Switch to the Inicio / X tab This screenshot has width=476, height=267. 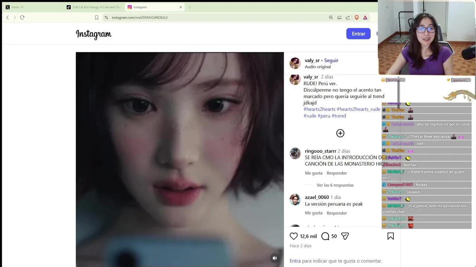(32, 7)
